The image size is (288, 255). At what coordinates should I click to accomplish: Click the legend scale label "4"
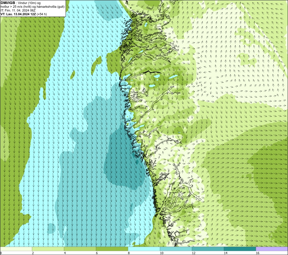tap(65, 253)
